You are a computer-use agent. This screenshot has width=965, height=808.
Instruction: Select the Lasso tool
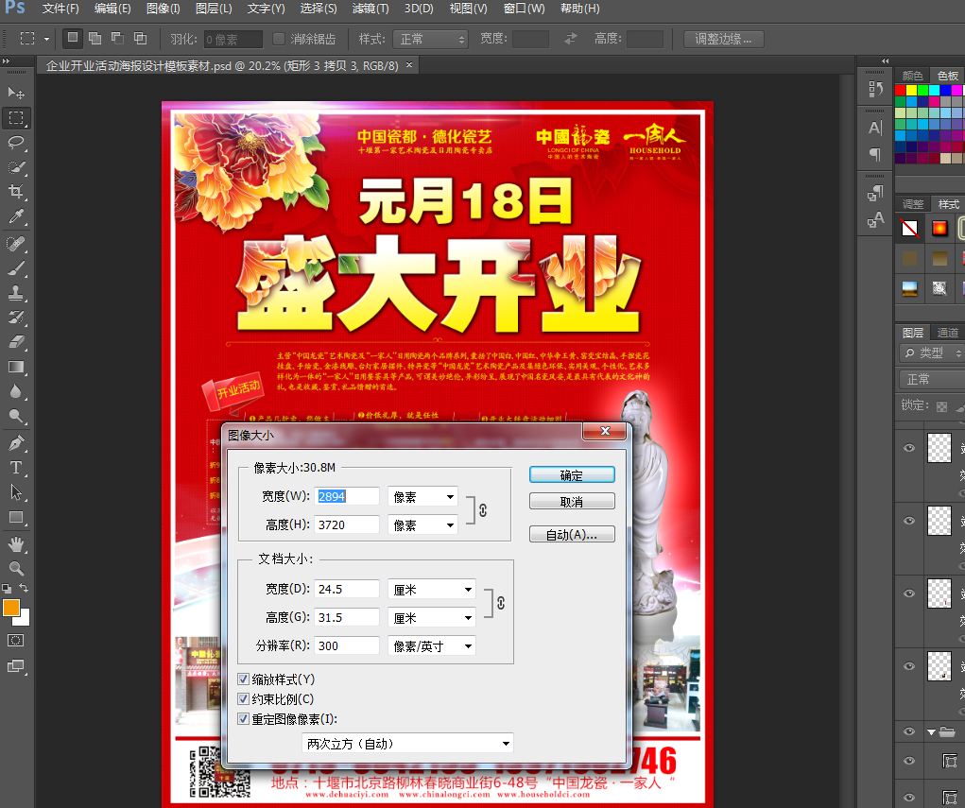click(x=16, y=143)
